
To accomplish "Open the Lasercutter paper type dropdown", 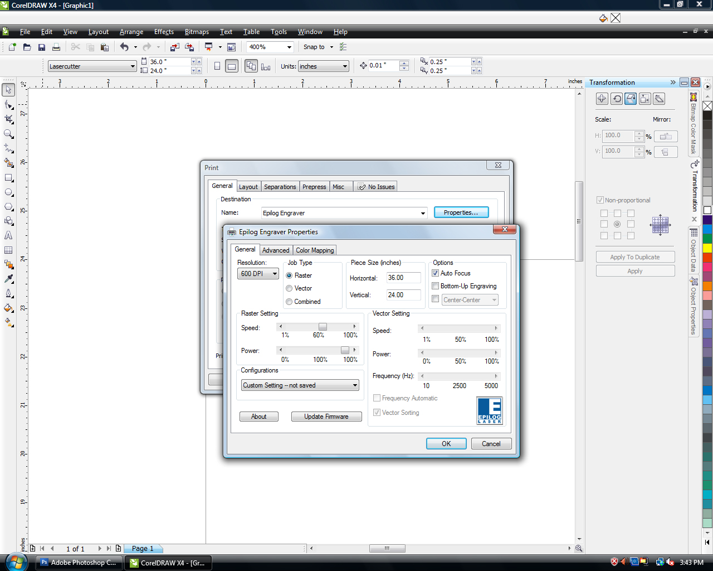I will pos(92,66).
